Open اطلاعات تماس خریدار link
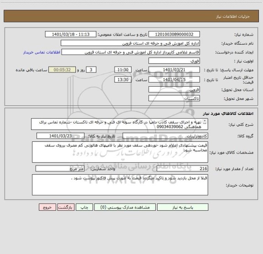263x254 pixels. coord(42,52)
